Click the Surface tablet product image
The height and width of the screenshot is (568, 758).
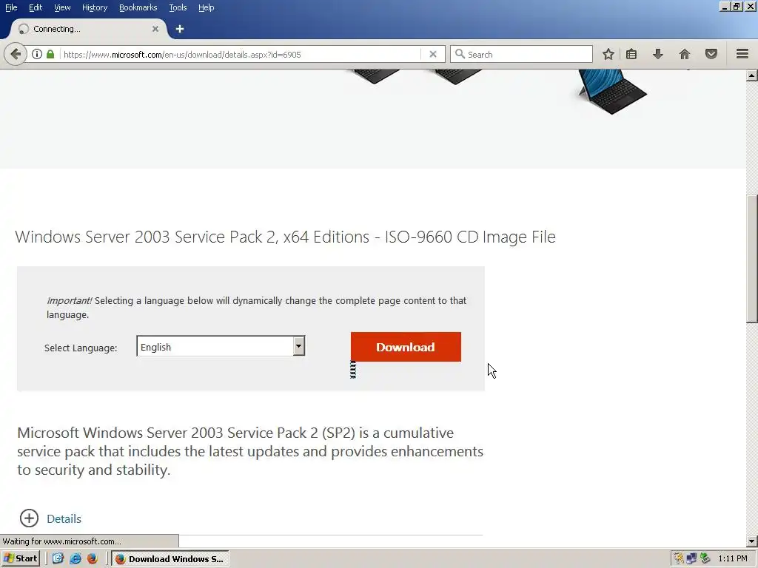[x=612, y=91]
